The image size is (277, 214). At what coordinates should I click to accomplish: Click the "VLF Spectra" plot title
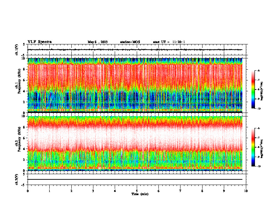40,42
